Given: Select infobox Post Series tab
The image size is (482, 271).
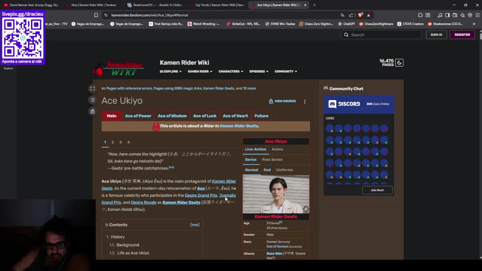Looking at the screenshot, I should 272,160.
